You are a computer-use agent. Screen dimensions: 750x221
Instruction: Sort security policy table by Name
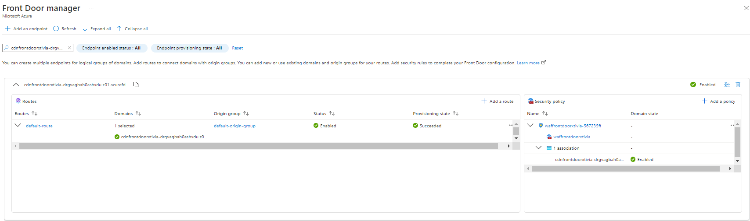tap(545, 114)
